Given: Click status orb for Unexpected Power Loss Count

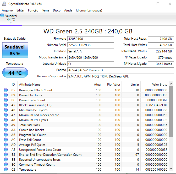Looking at the screenshot, I should click(6, 149).
